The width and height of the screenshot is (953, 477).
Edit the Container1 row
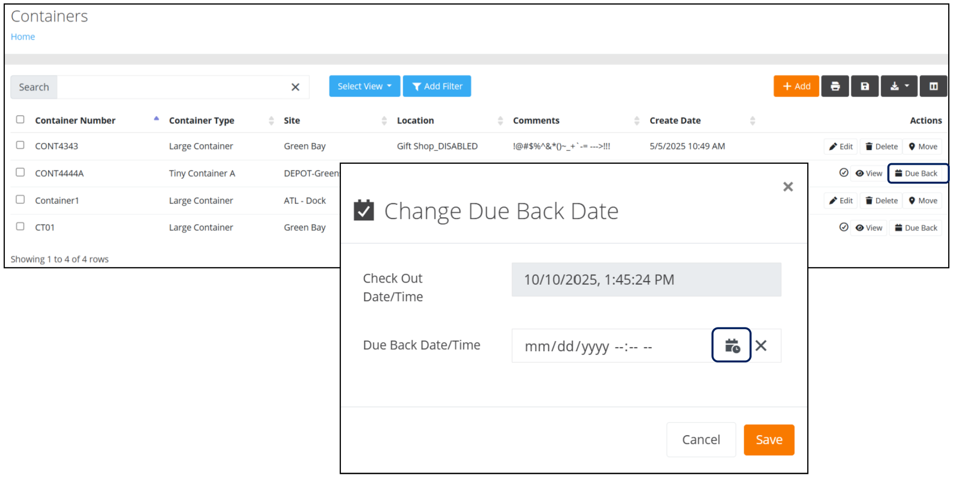tap(841, 201)
